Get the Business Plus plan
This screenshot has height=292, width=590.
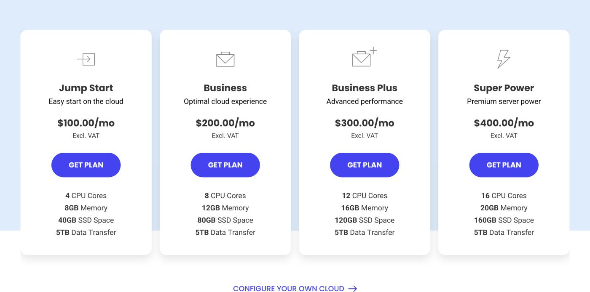click(x=365, y=165)
